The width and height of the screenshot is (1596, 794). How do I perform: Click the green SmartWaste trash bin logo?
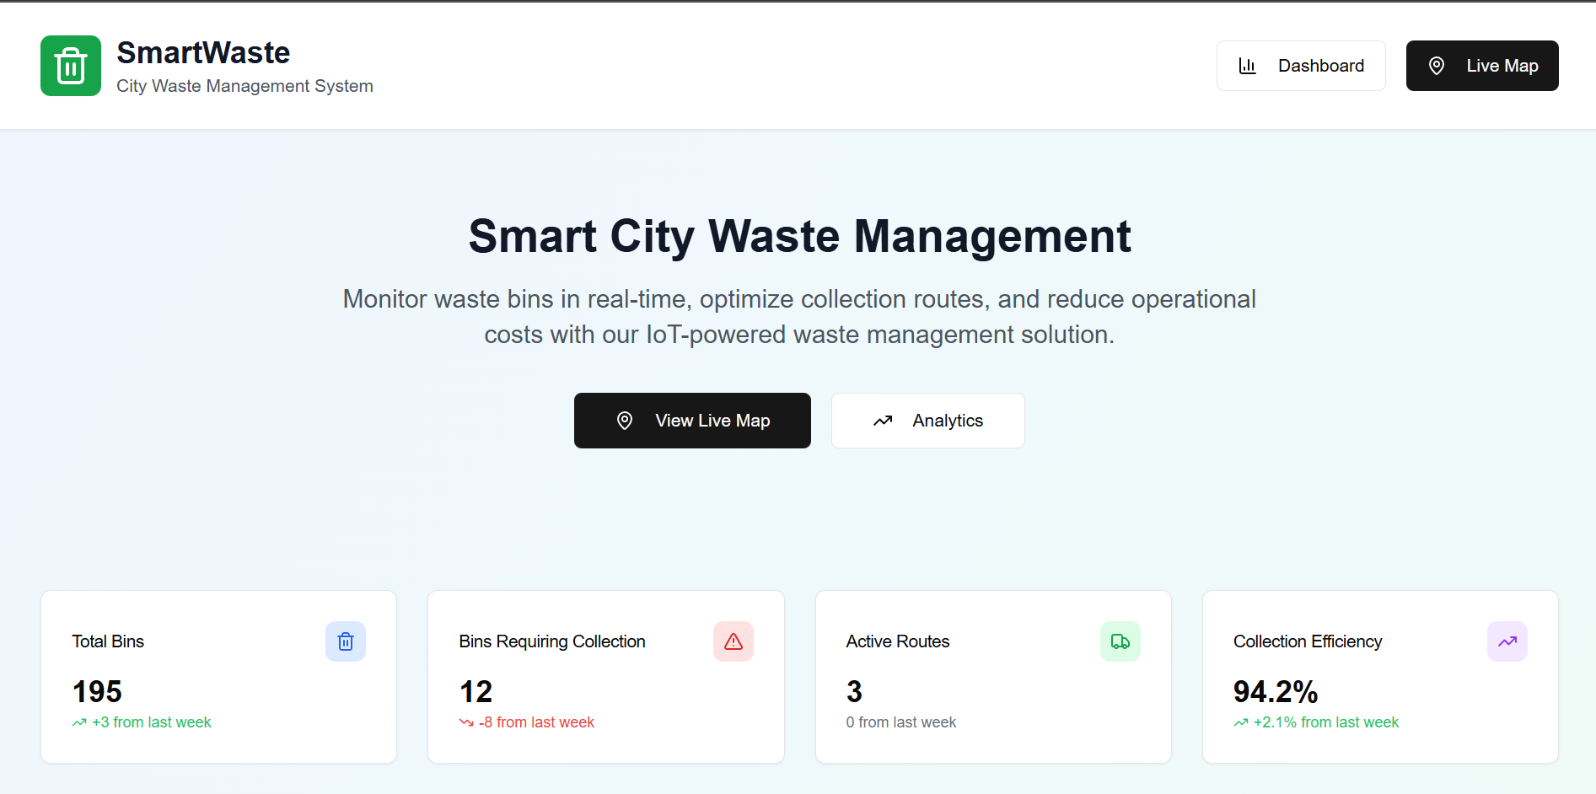71,66
